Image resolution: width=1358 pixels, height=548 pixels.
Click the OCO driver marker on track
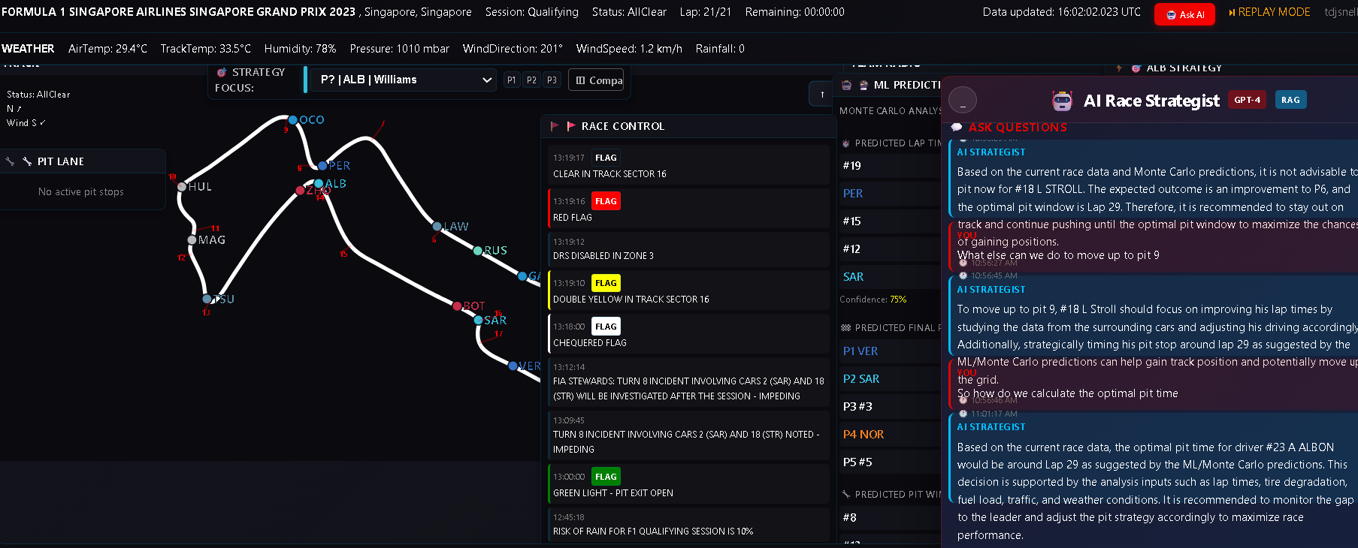[293, 119]
